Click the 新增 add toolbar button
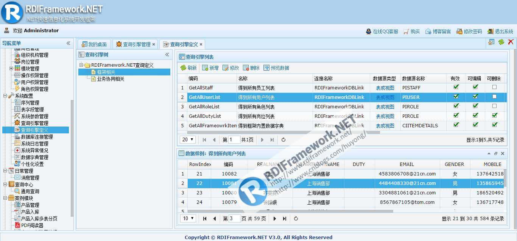The width and height of the screenshot is (517, 241). (x=210, y=68)
